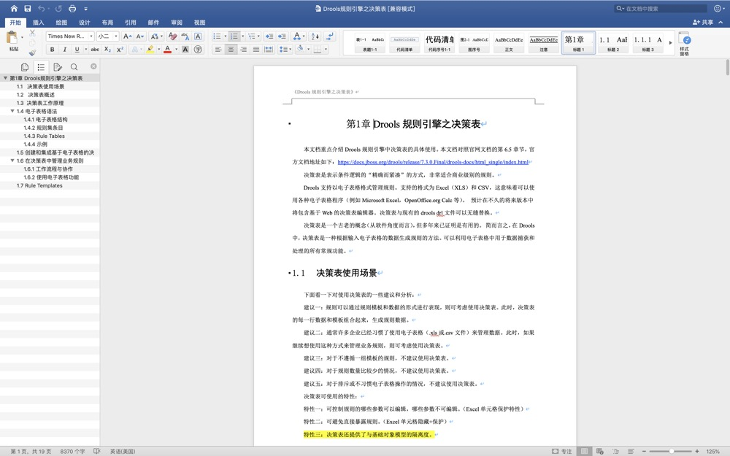Apply the 正文 style
This screenshot has height=456, width=730.
tap(509, 43)
